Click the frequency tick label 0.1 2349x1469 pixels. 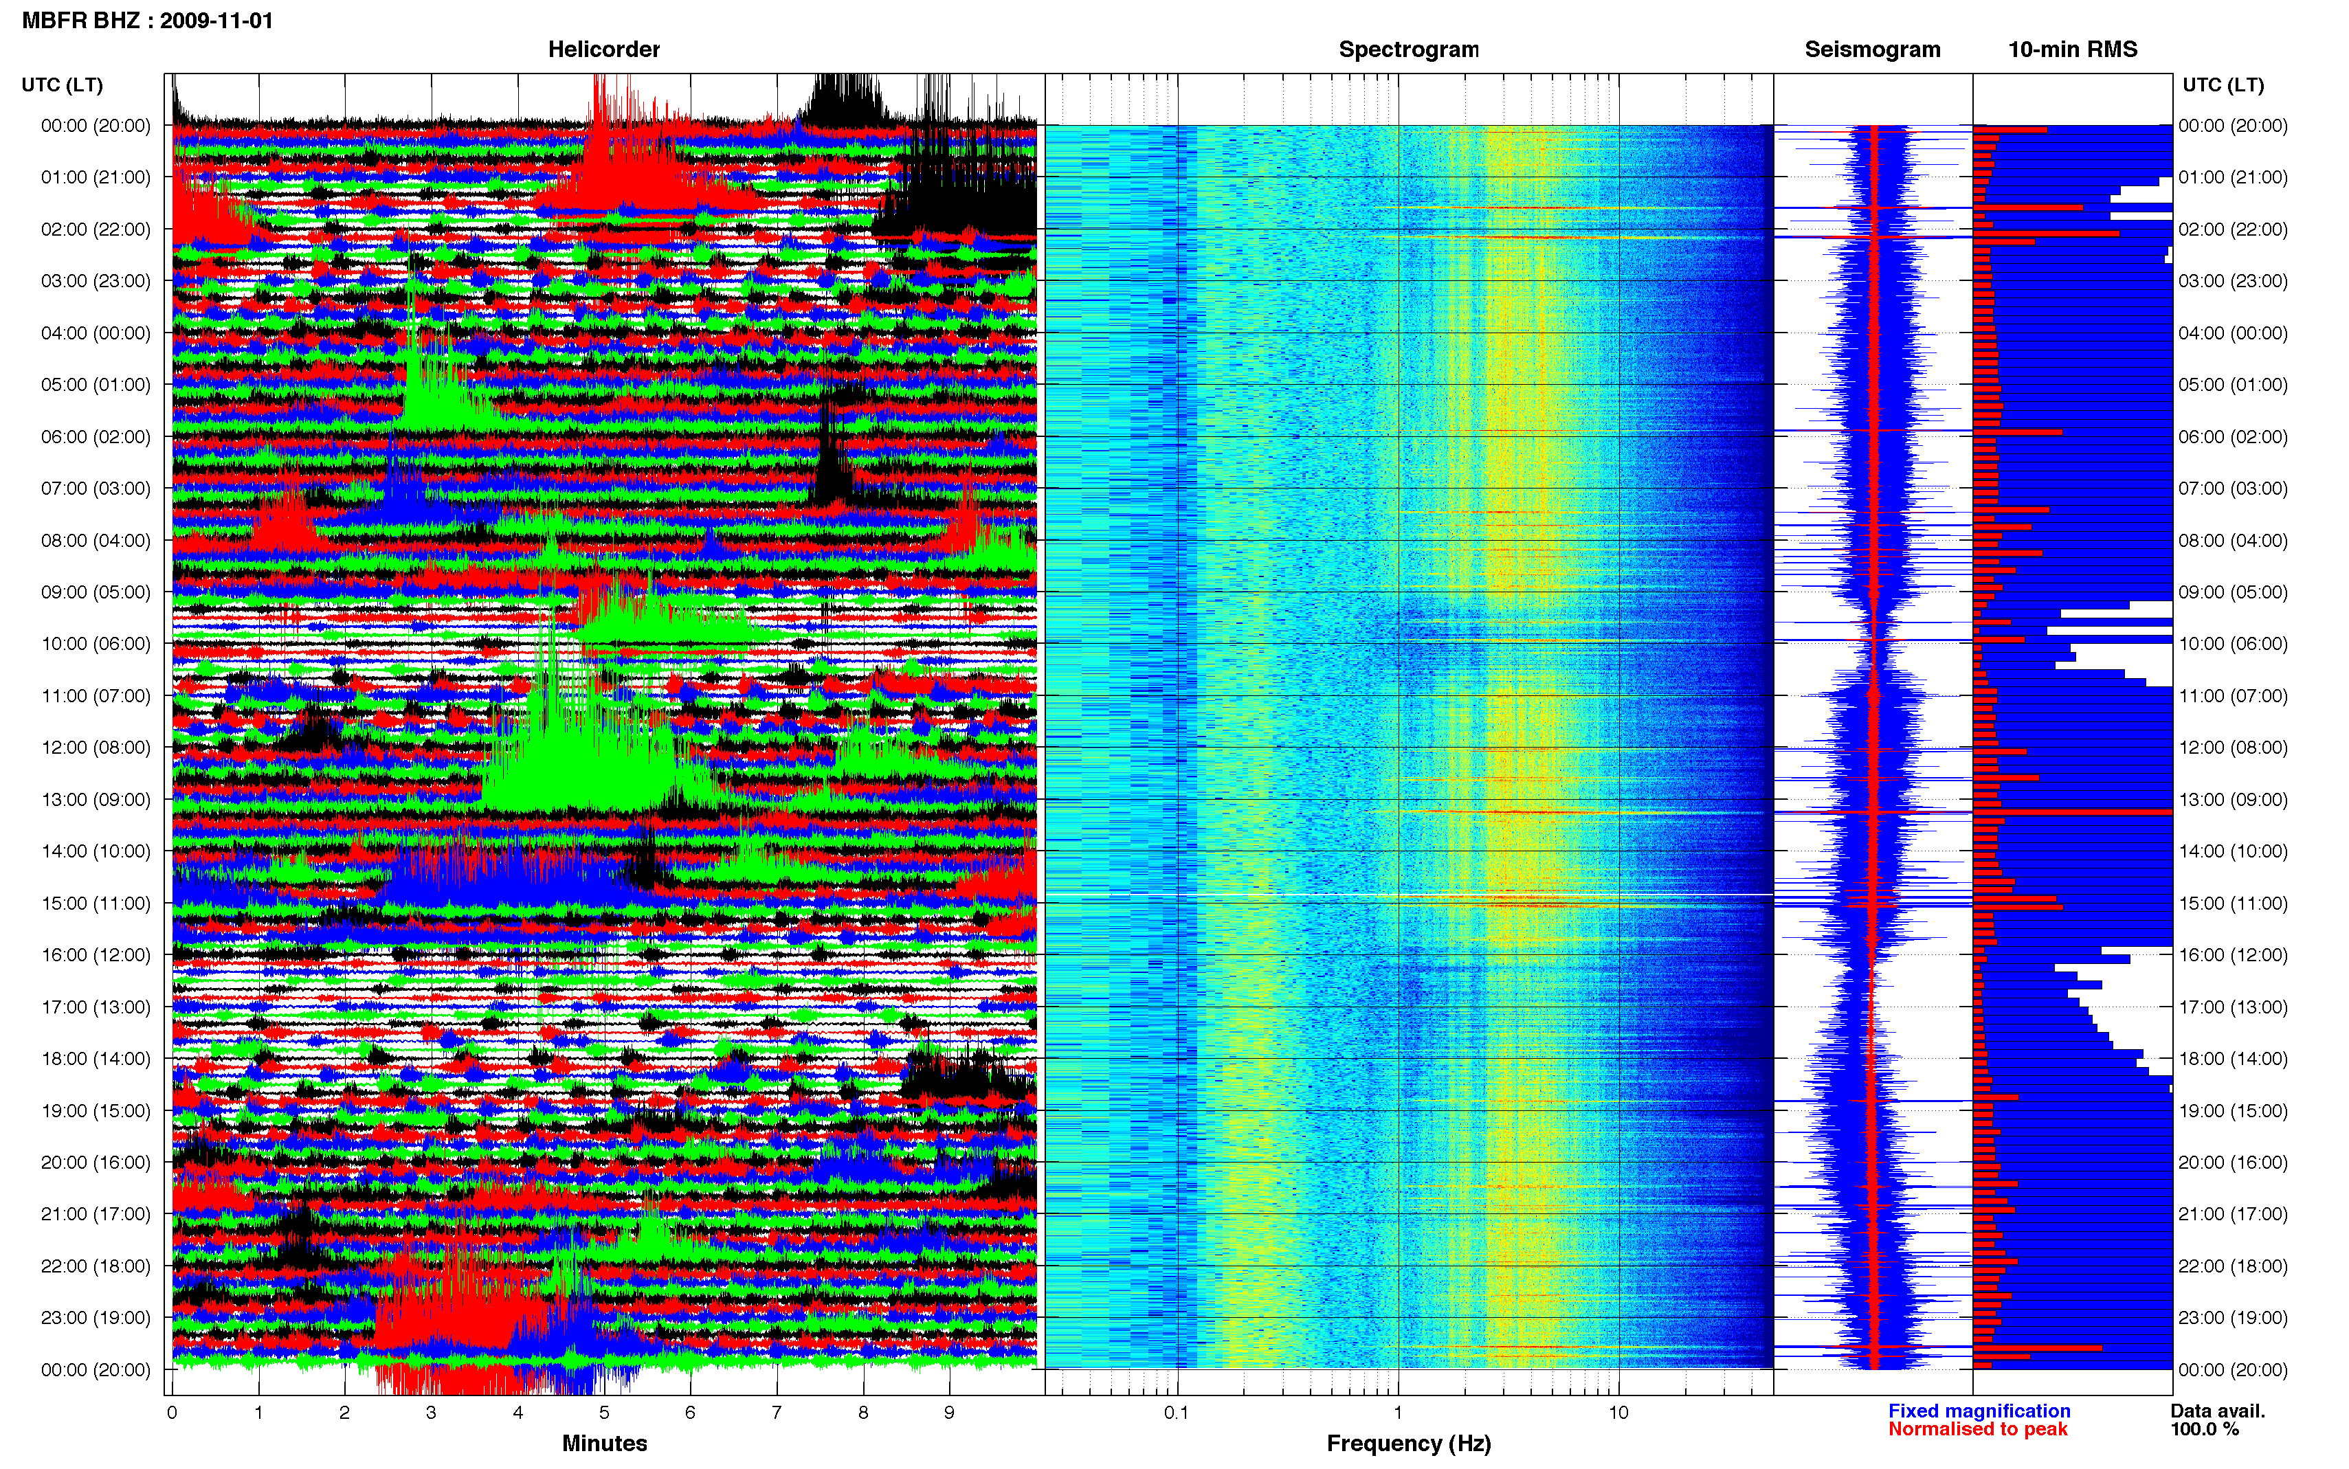(x=1177, y=1413)
